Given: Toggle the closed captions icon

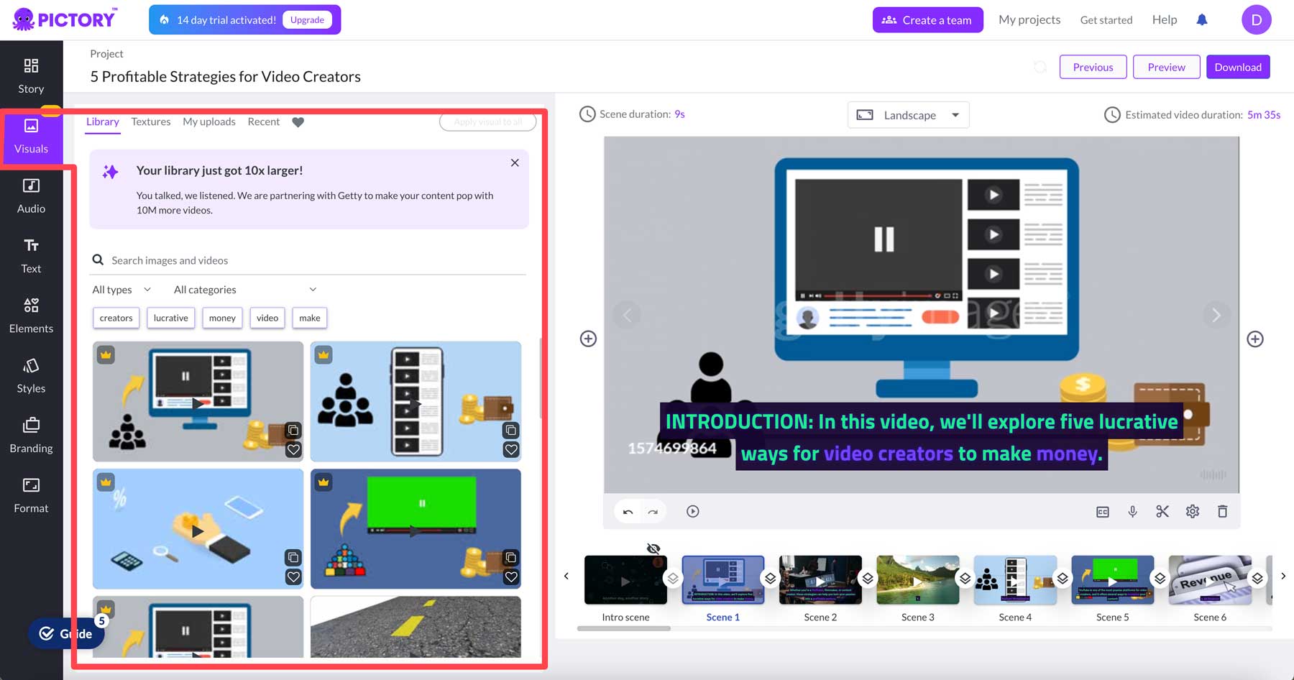Looking at the screenshot, I should pos(1103,512).
